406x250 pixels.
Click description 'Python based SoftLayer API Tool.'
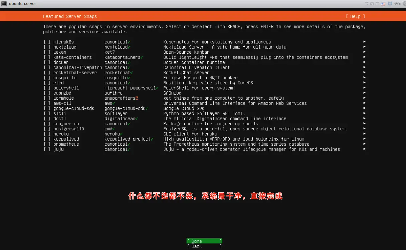click(204, 114)
